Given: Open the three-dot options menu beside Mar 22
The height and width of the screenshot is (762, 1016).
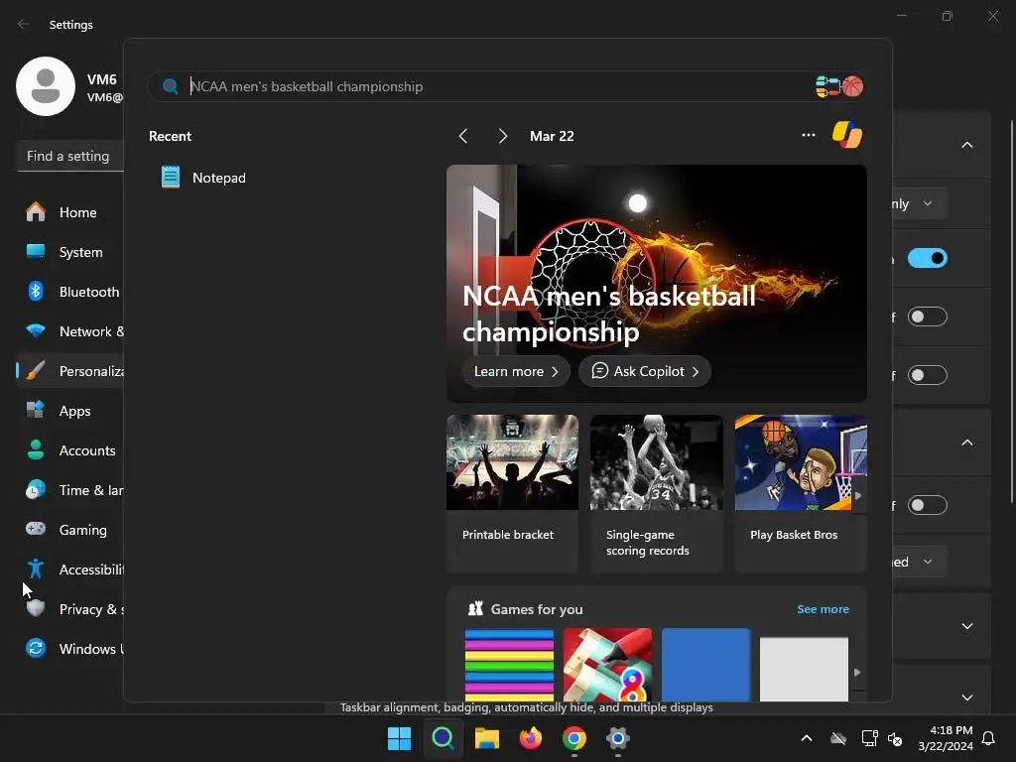Looking at the screenshot, I should 808,135.
